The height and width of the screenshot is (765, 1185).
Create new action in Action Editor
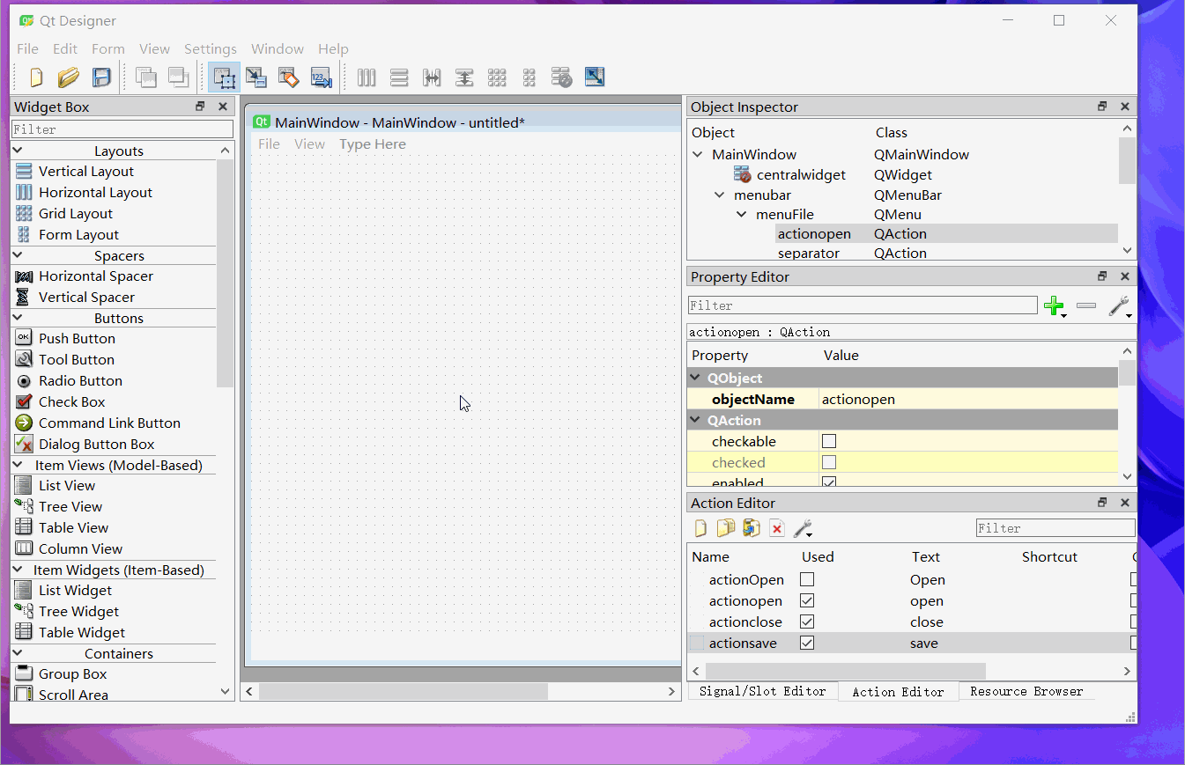coord(701,528)
